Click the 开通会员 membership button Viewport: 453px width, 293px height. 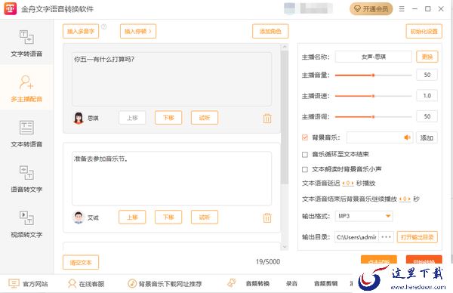371,9
